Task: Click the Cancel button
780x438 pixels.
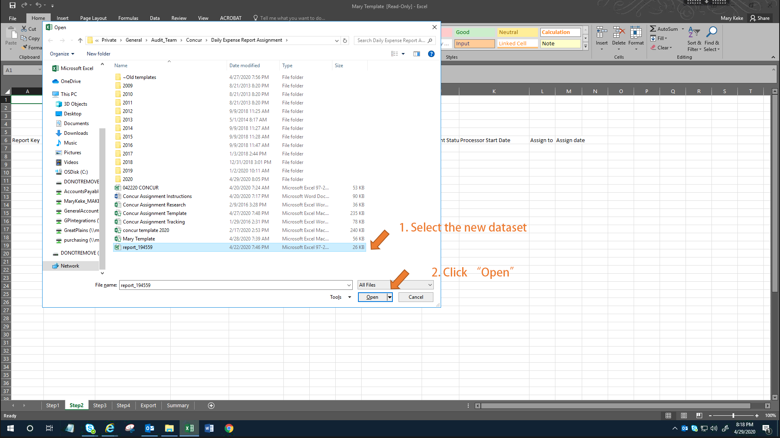Action: [x=416, y=297]
